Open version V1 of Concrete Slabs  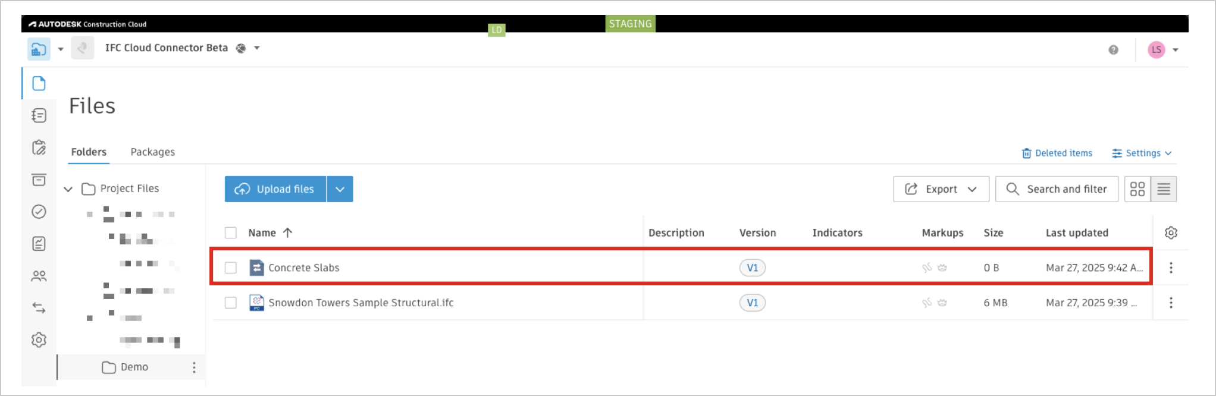[753, 268]
